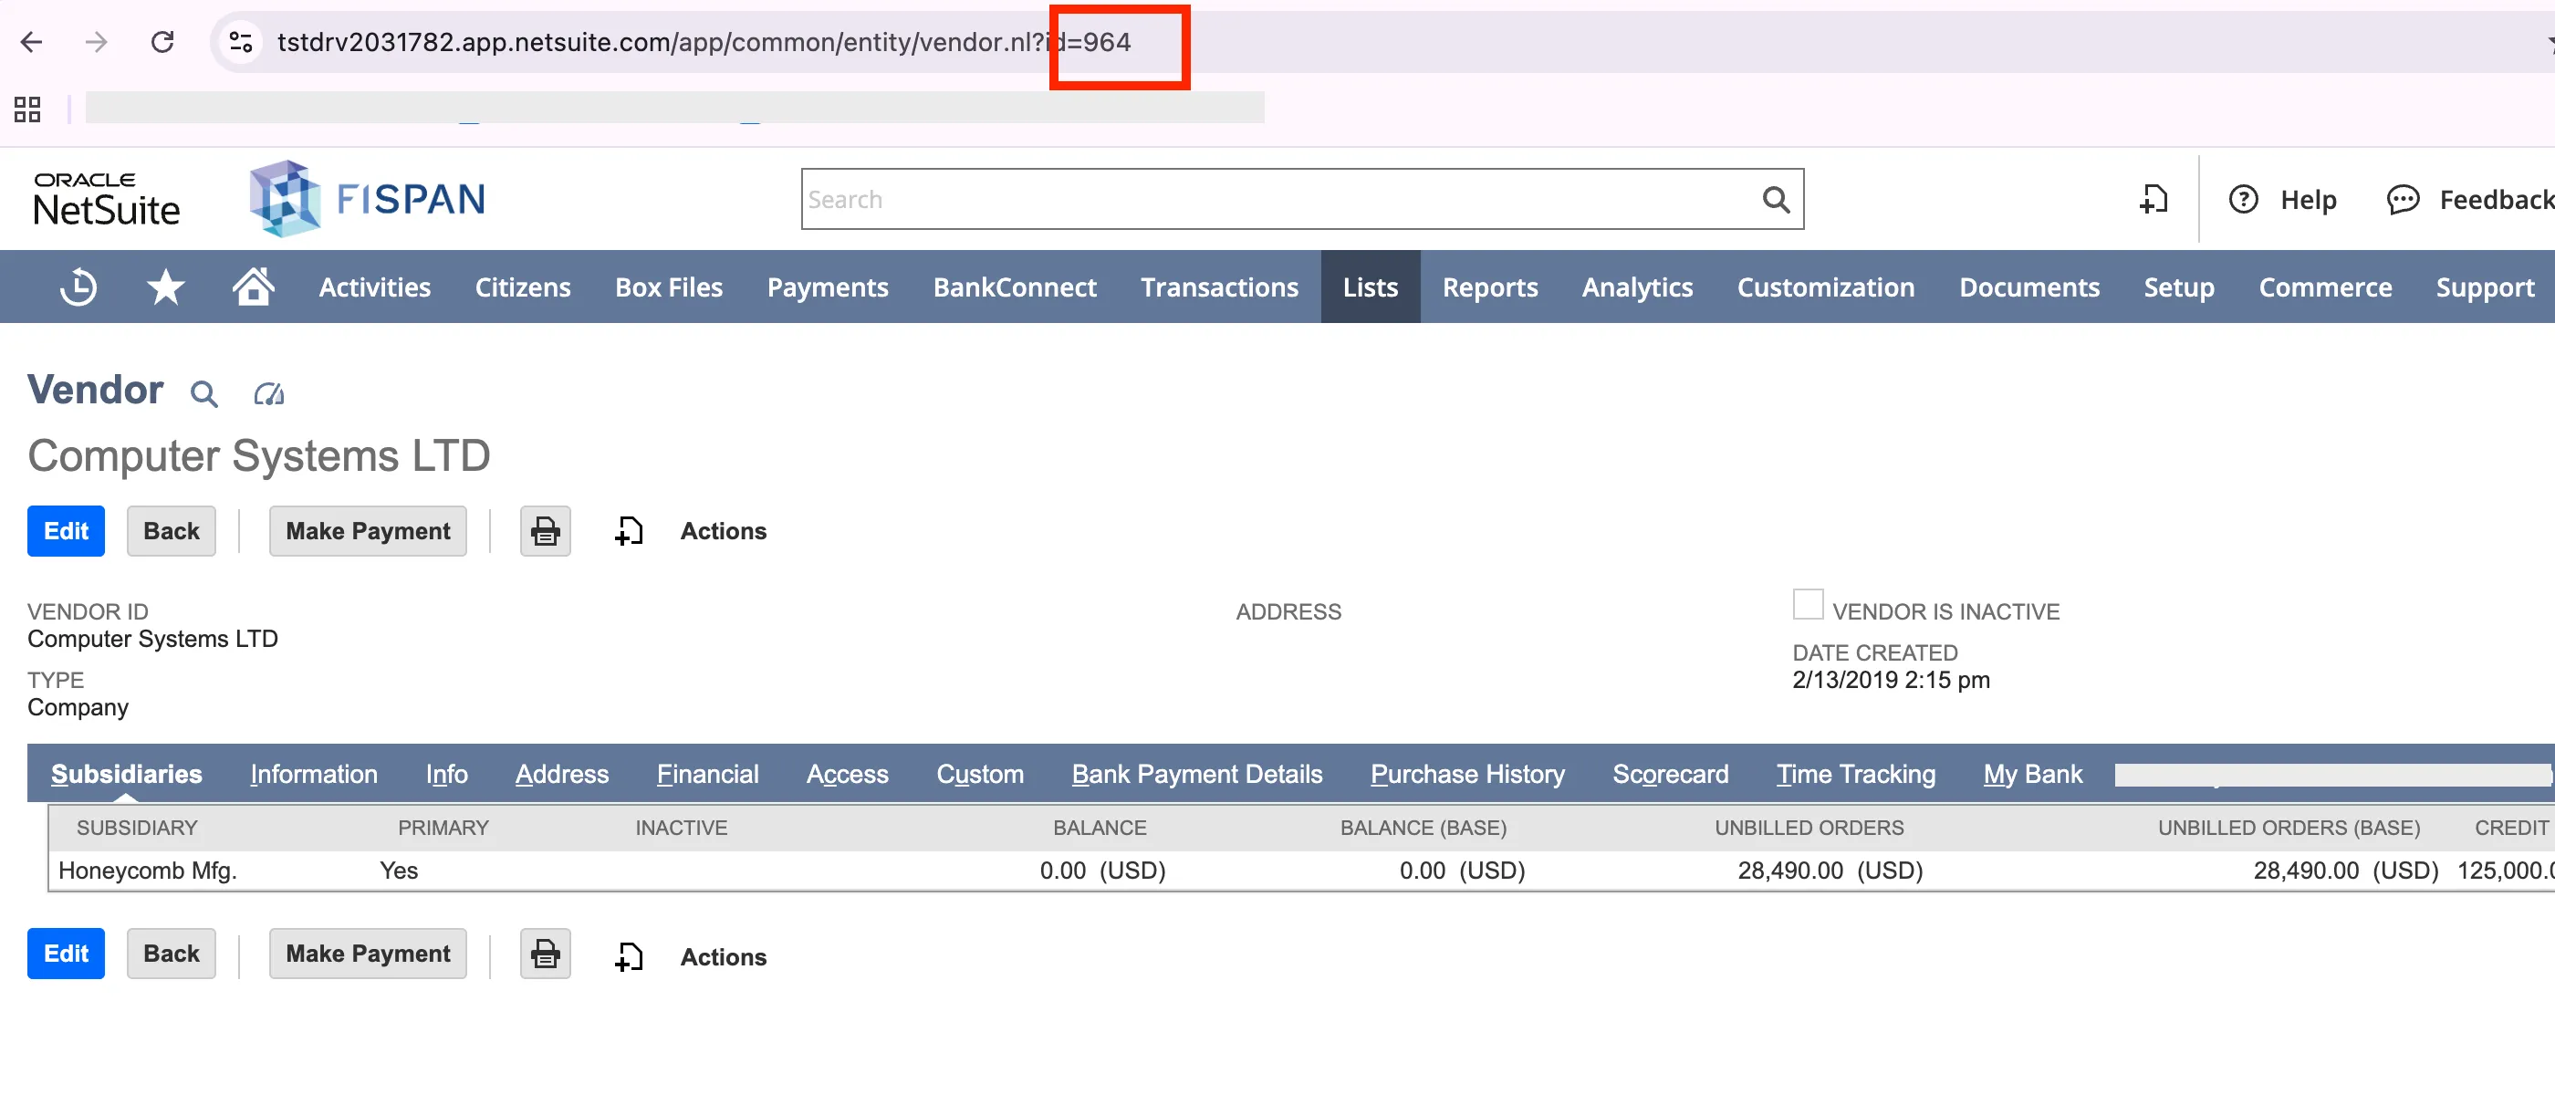Click the top Print icon button

pos(546,531)
